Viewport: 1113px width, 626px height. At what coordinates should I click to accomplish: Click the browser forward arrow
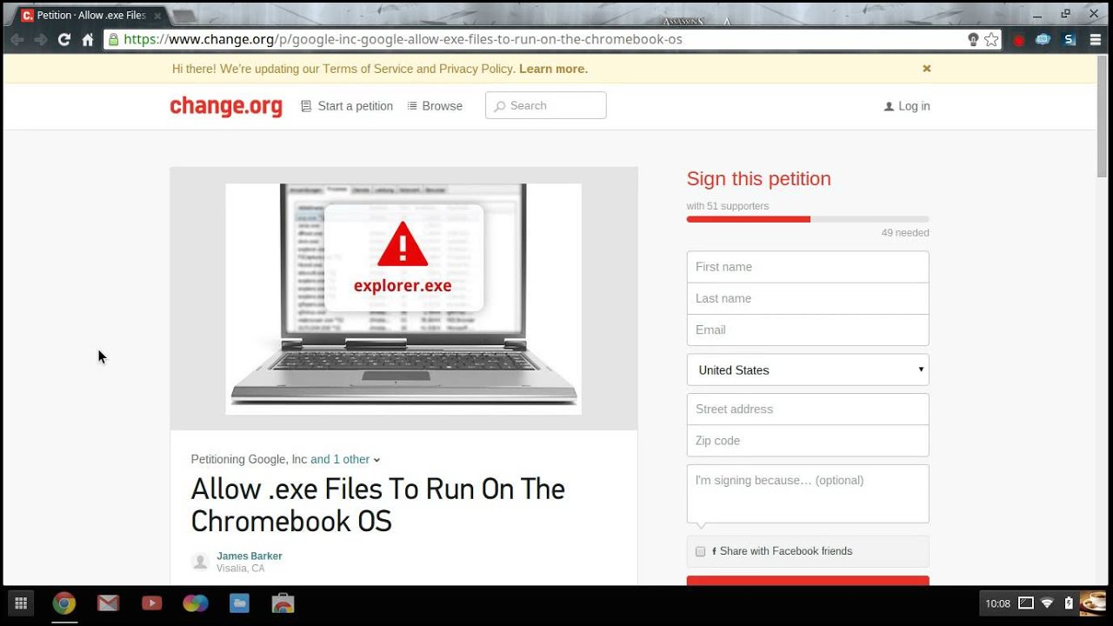point(40,39)
